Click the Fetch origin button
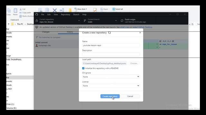The width and height of the screenshot is (206, 115). (137, 20)
